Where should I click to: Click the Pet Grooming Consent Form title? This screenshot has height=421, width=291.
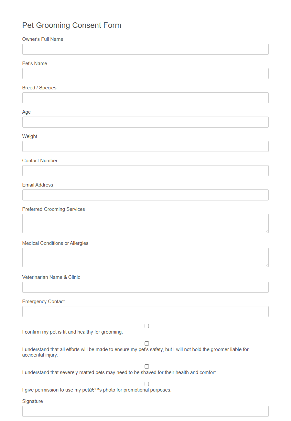pos(71,25)
